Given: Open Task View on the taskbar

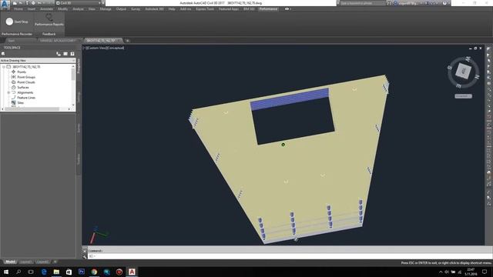Looking at the screenshot, I should [31, 272].
